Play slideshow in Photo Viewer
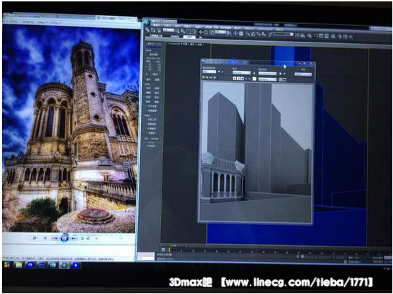This screenshot has width=393, height=294. pyautogui.click(x=64, y=238)
